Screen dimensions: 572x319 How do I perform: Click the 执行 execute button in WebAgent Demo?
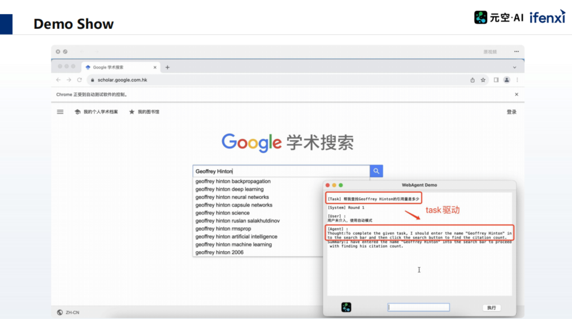(x=491, y=308)
